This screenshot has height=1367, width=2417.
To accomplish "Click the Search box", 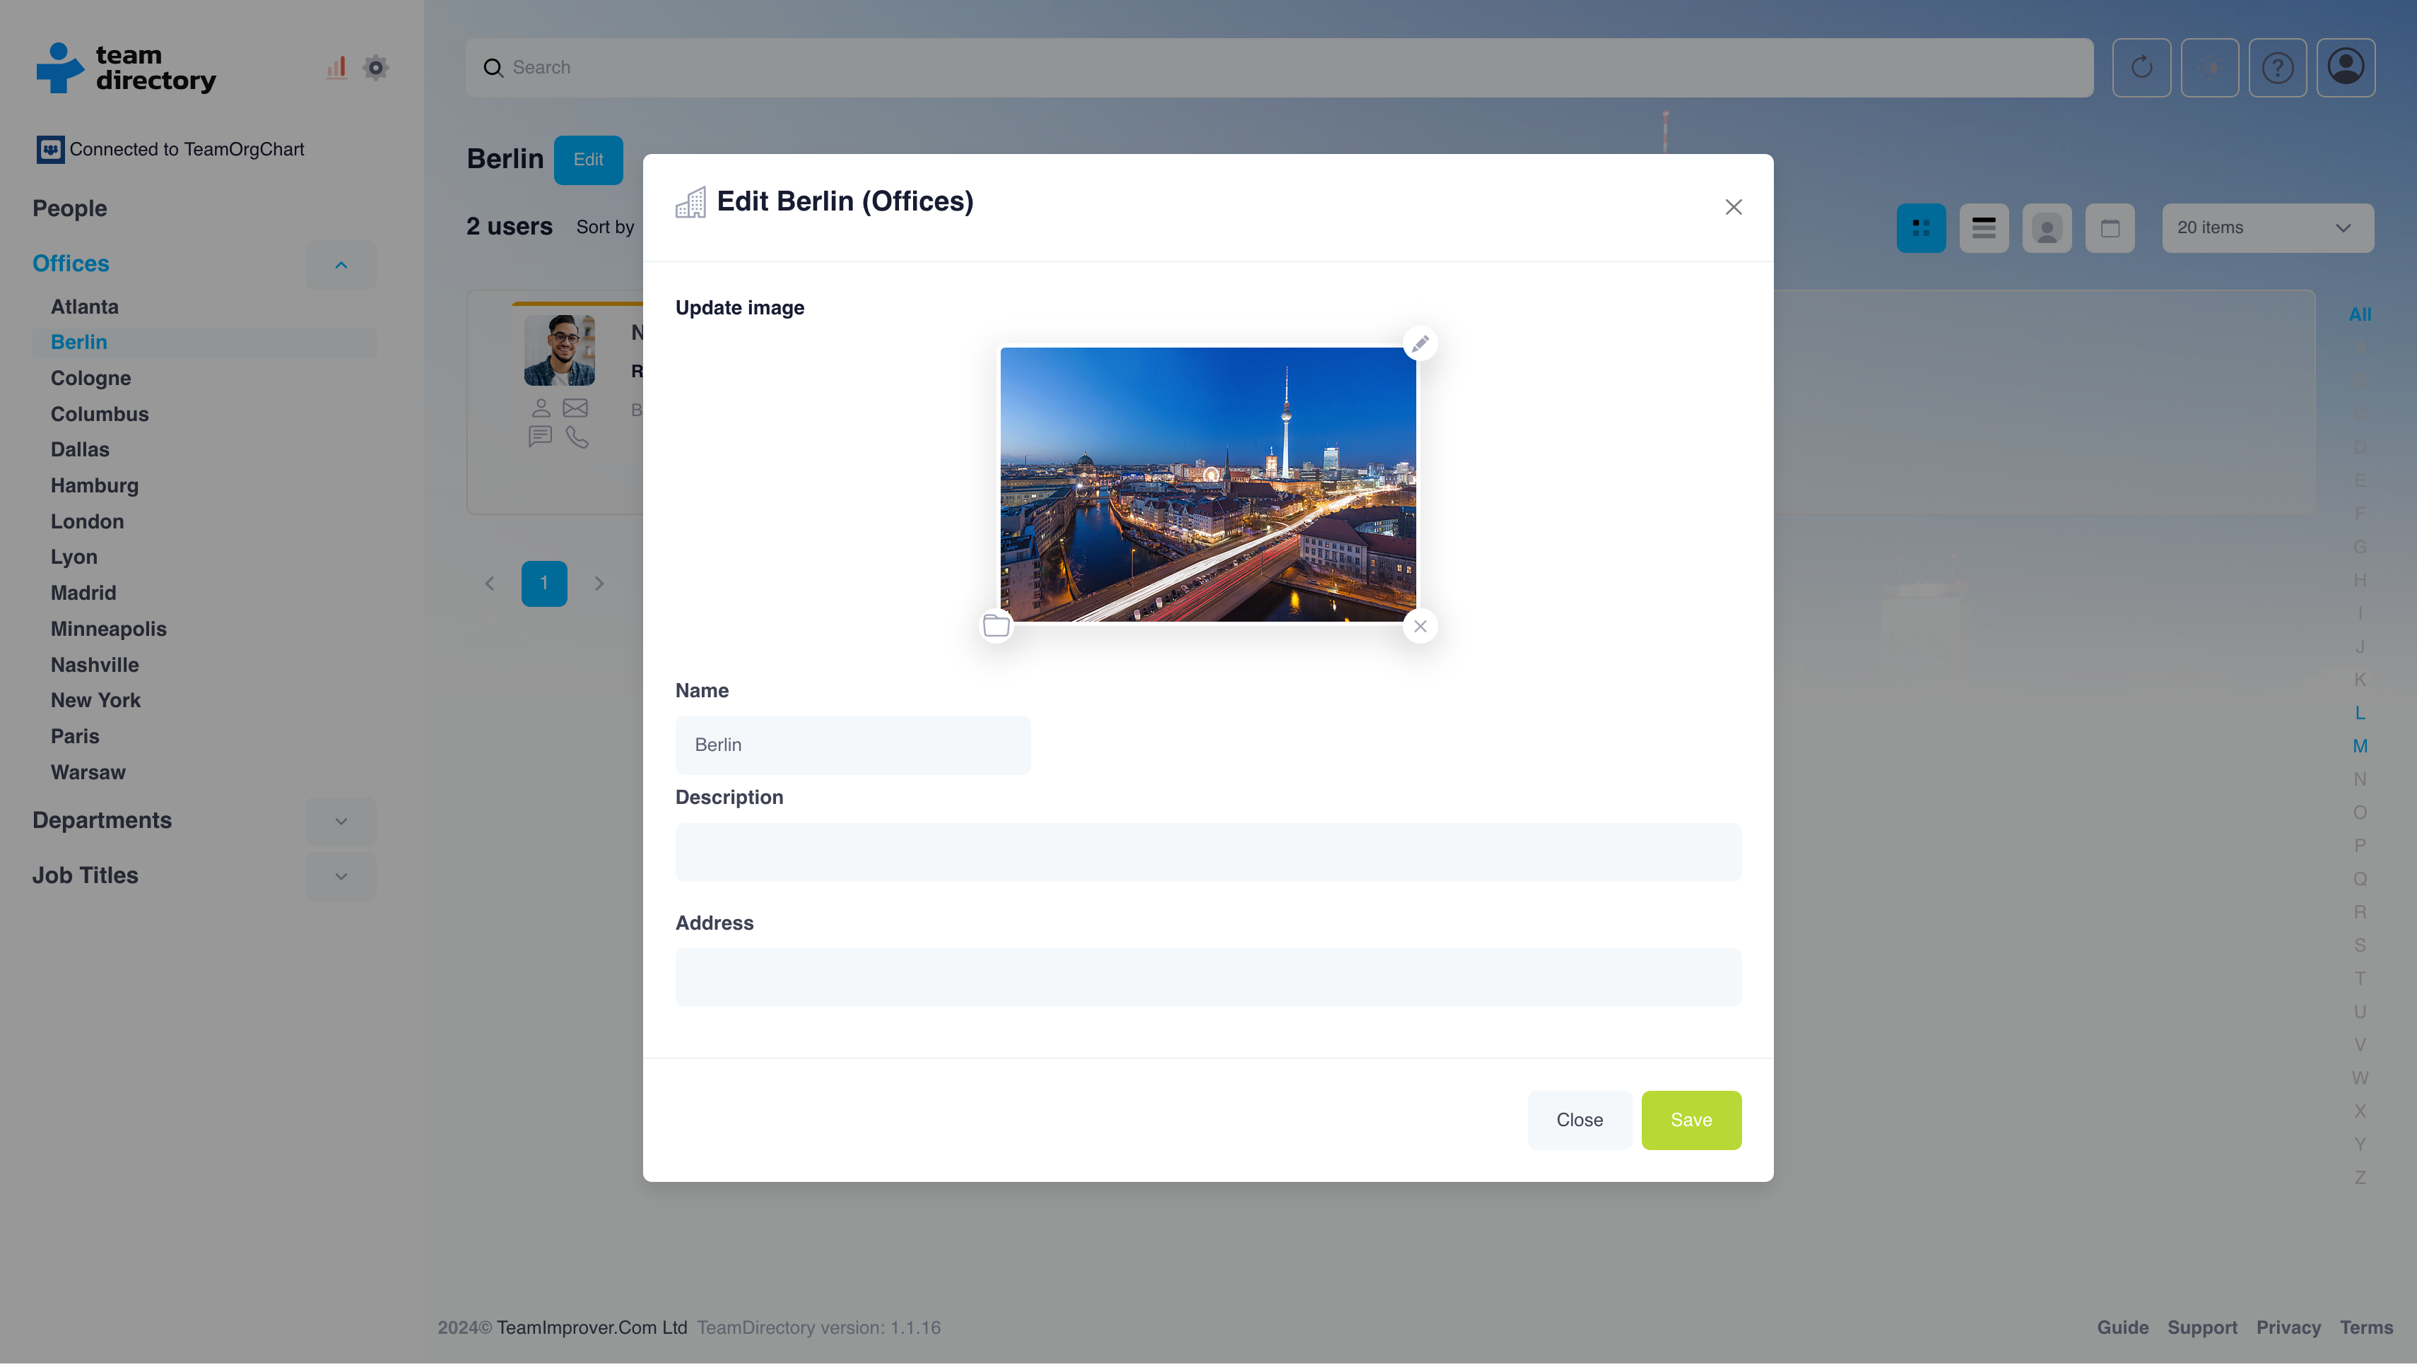I will pyautogui.click(x=1279, y=68).
